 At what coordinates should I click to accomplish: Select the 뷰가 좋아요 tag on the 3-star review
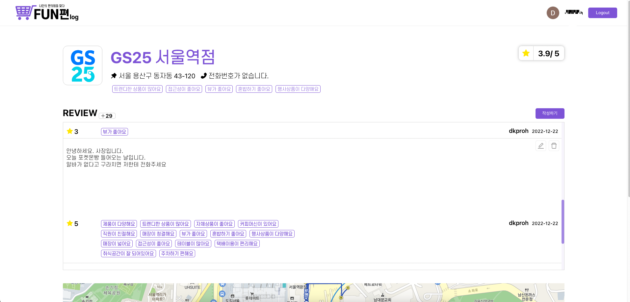[115, 132]
